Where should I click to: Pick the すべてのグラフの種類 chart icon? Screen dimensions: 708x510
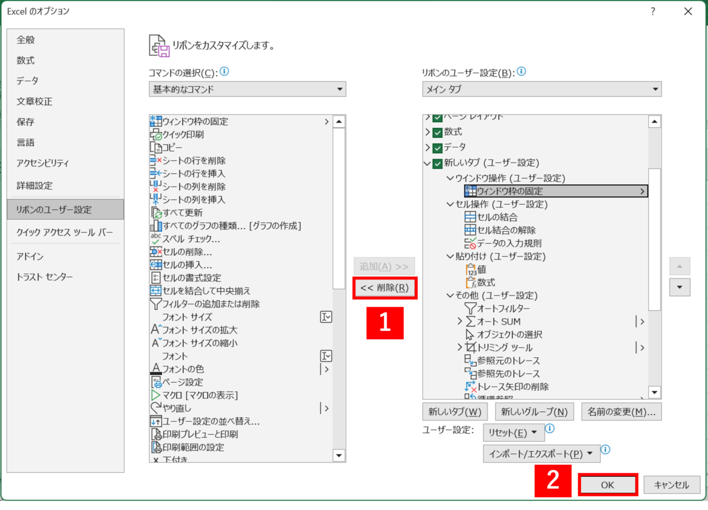156,226
